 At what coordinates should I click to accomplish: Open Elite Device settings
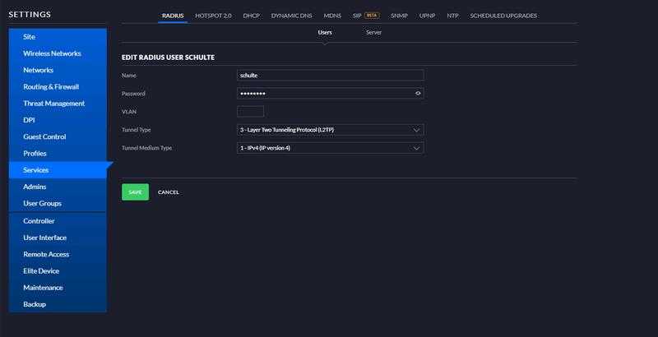point(58,270)
